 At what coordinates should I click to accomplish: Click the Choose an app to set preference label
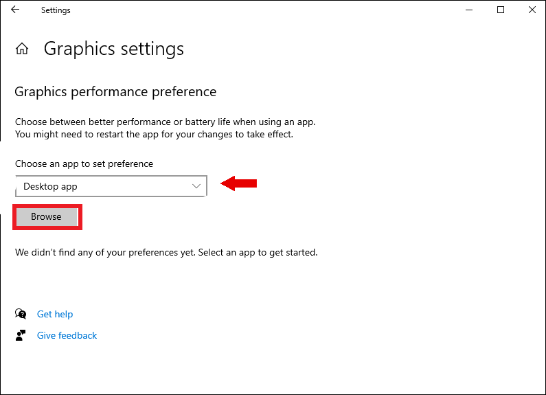(x=84, y=163)
